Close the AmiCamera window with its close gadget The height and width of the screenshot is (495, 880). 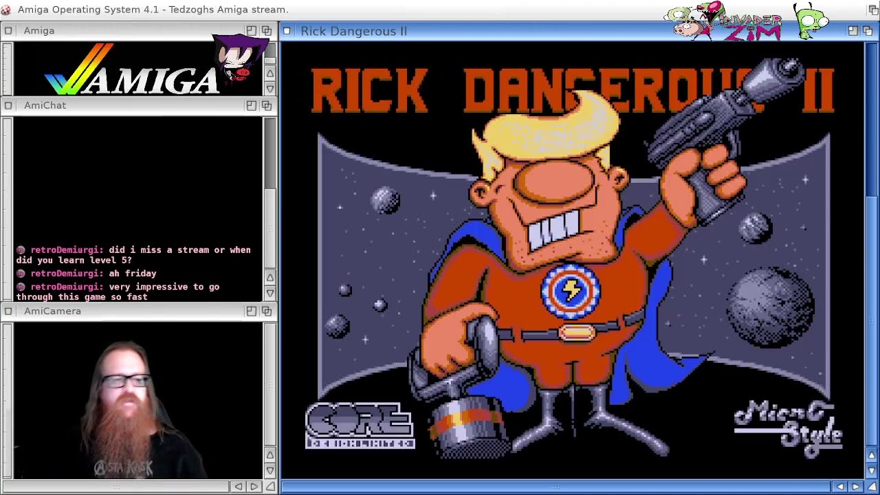[8, 311]
